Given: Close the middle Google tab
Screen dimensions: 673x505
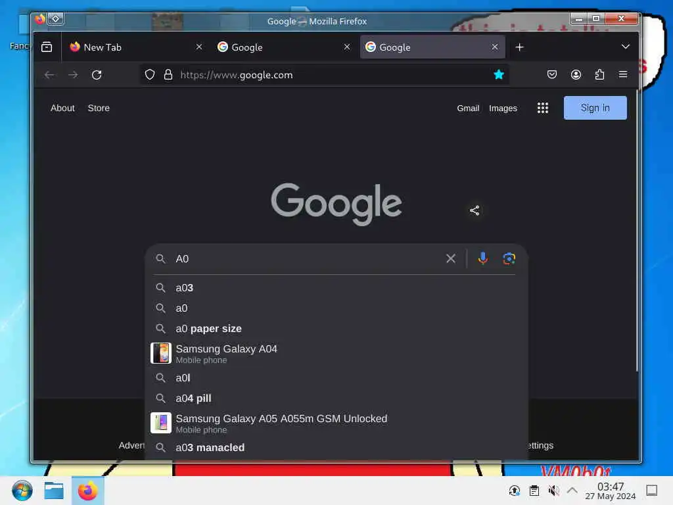Looking at the screenshot, I should pos(347,47).
